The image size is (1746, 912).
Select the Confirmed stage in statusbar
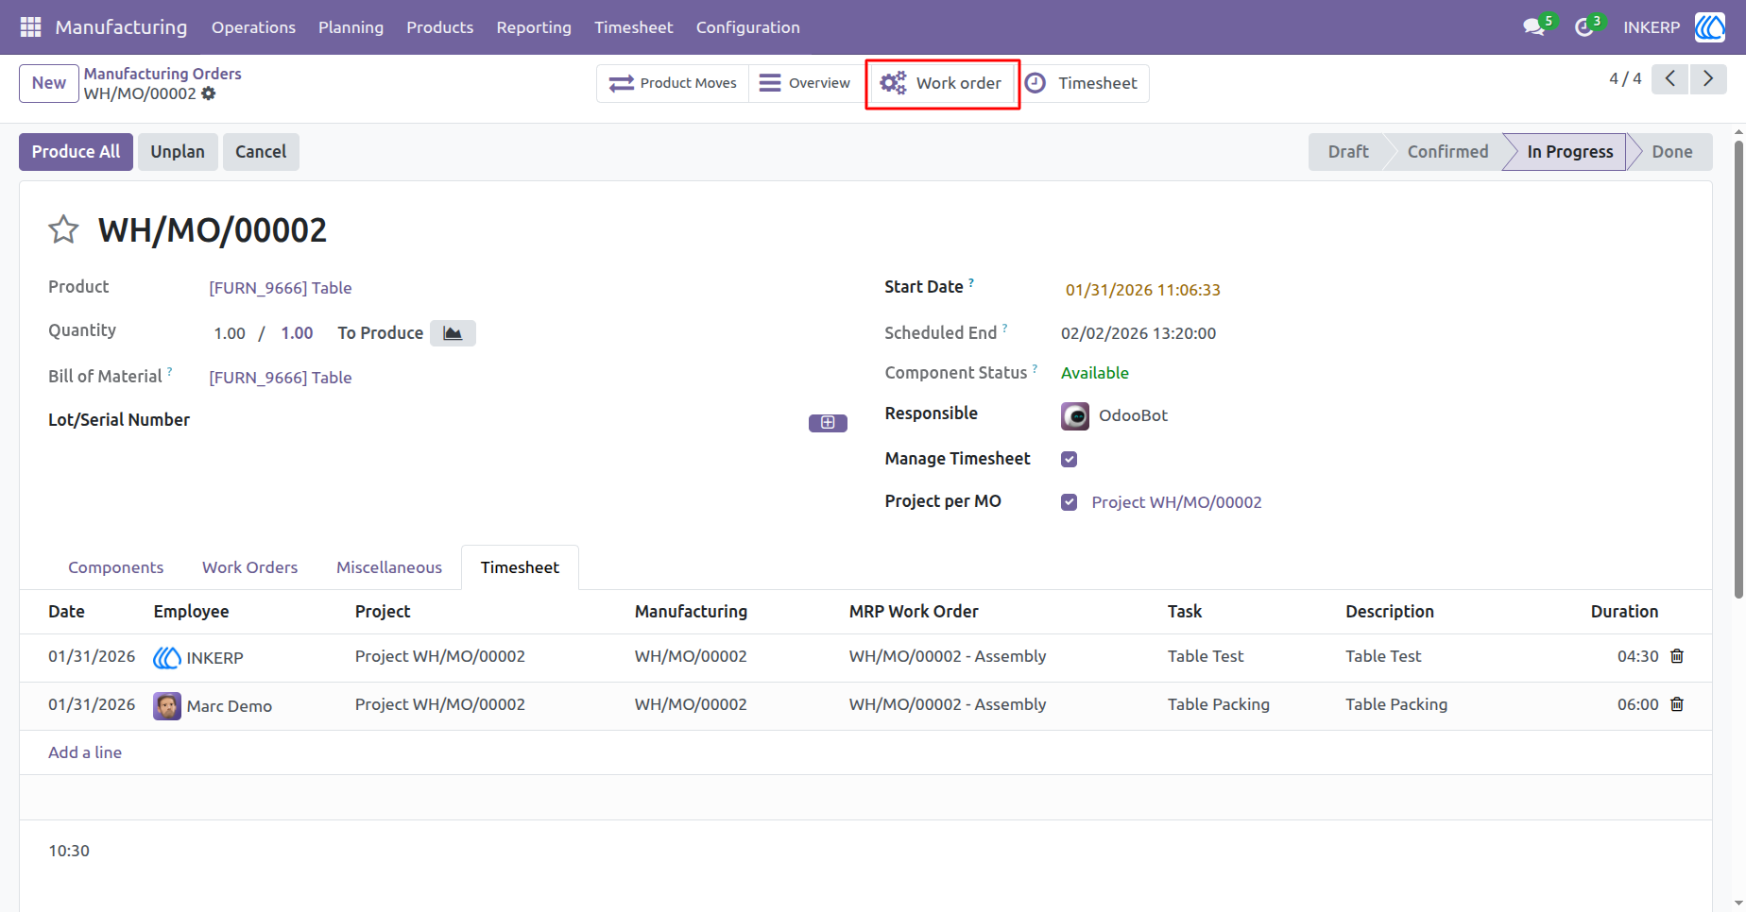1447,152
